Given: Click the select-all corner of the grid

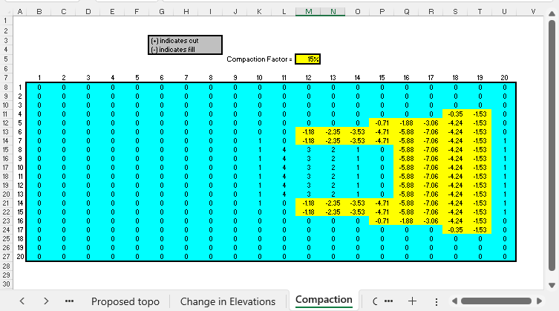Looking at the screenshot, I should pyautogui.click(x=7, y=11).
